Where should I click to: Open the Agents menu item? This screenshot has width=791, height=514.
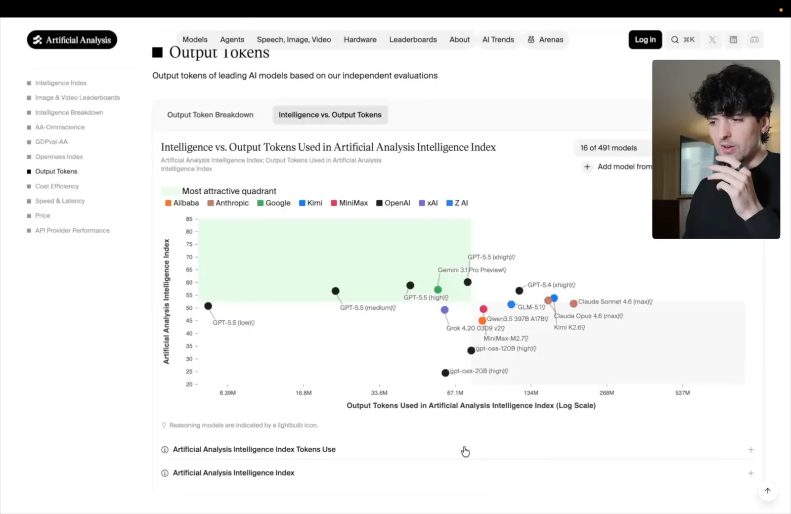[x=232, y=40]
